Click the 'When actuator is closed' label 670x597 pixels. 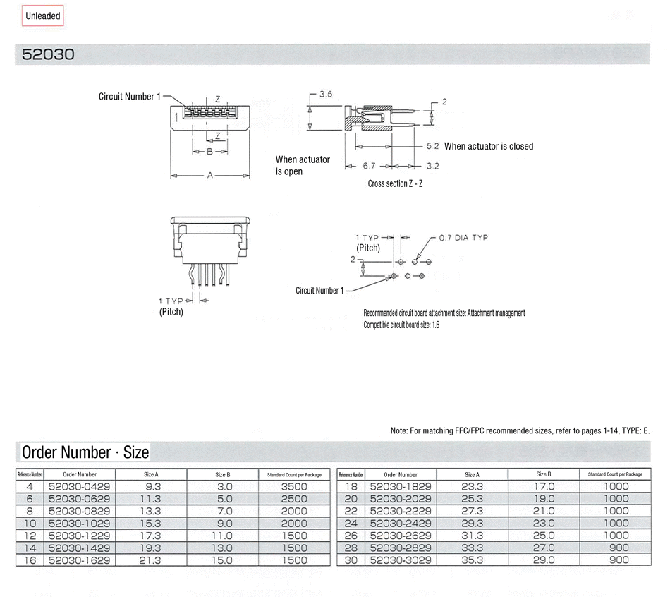point(489,146)
